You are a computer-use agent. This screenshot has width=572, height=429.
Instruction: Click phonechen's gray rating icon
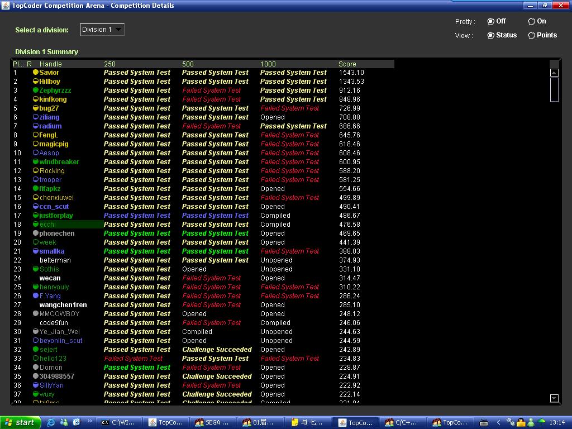[x=35, y=233]
